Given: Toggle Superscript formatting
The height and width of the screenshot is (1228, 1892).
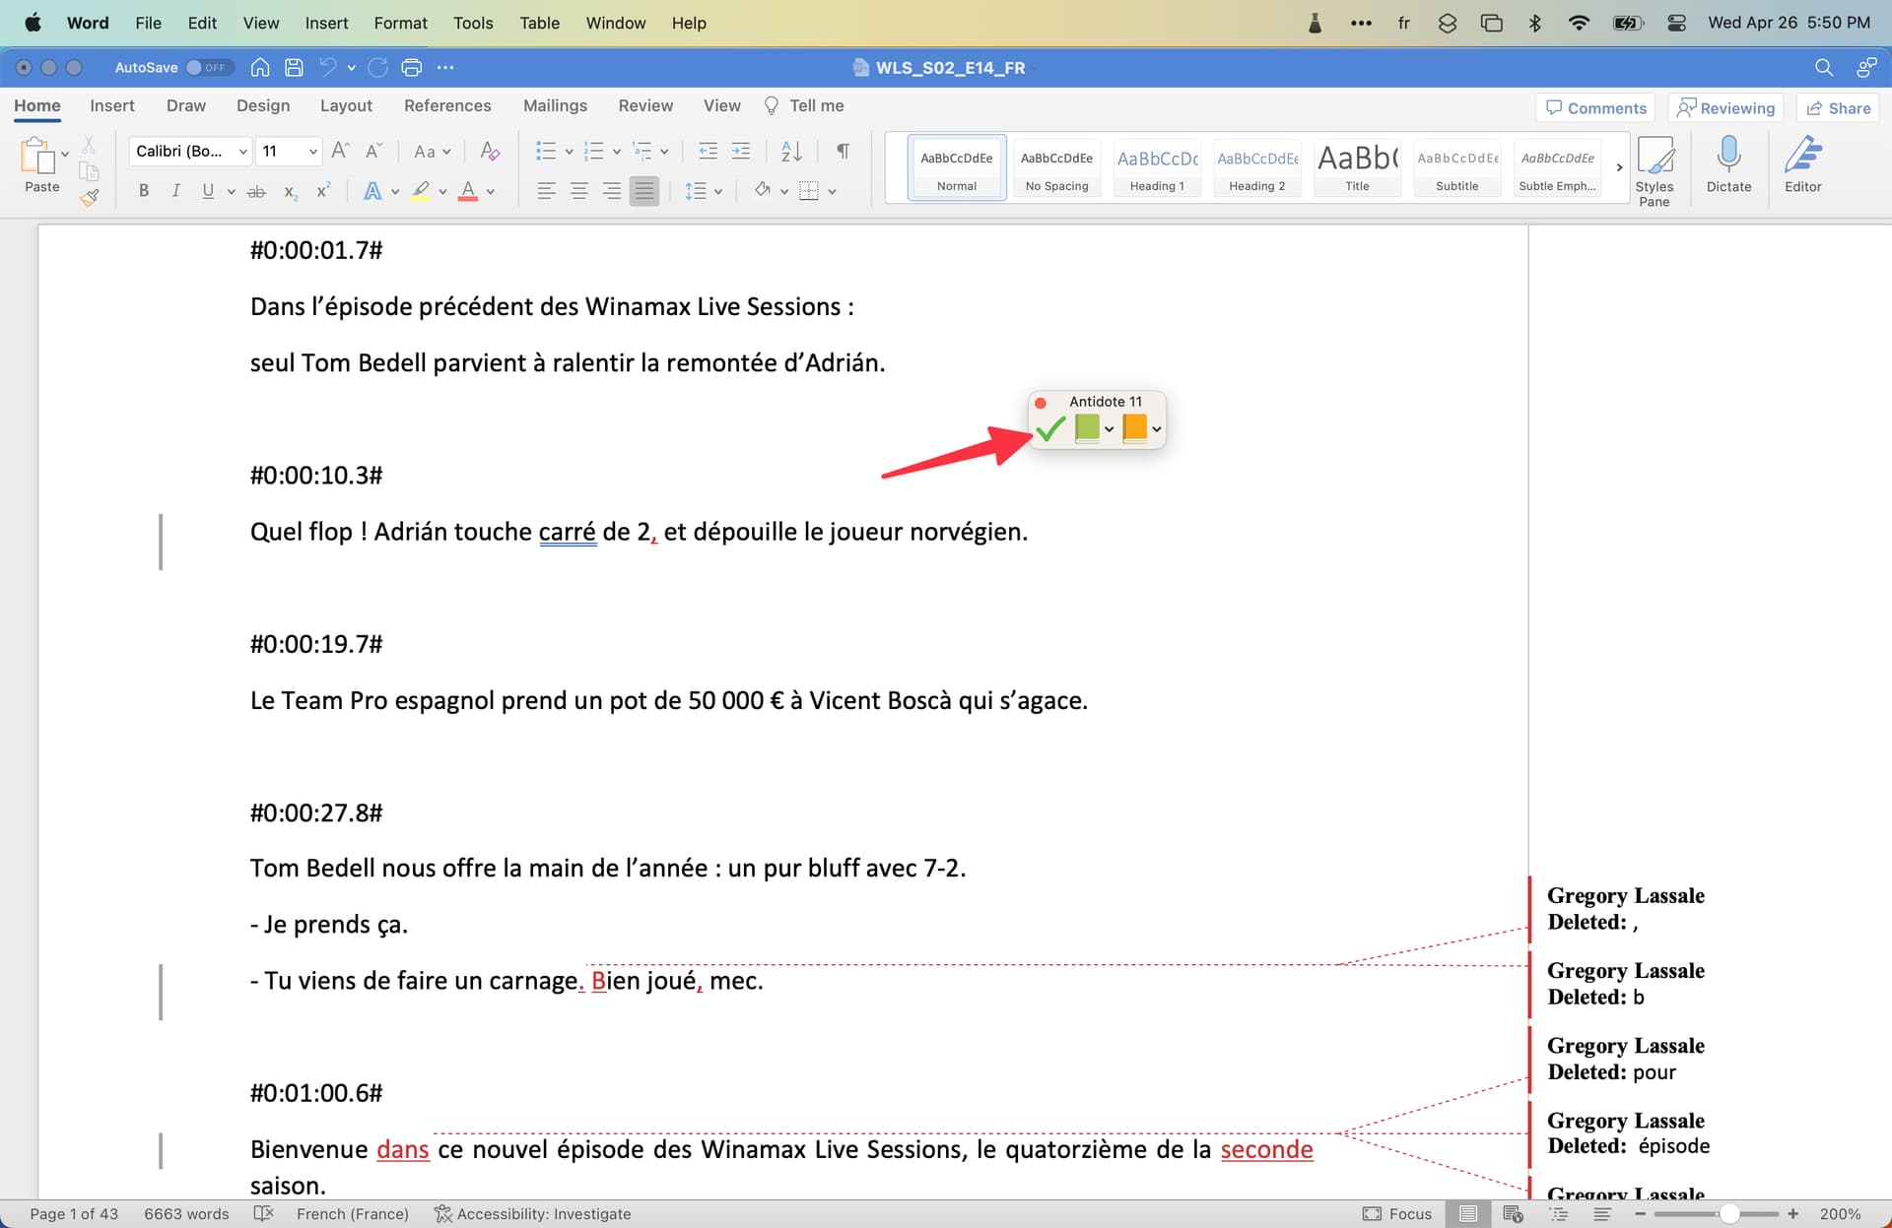Looking at the screenshot, I should 323,191.
